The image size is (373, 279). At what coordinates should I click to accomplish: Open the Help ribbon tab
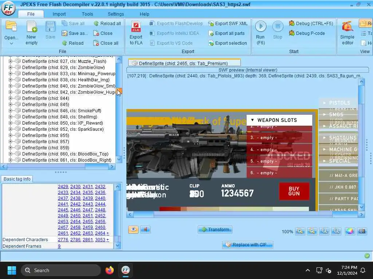coord(144,14)
